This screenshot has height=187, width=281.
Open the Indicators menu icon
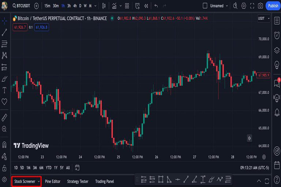(x=114, y=6)
